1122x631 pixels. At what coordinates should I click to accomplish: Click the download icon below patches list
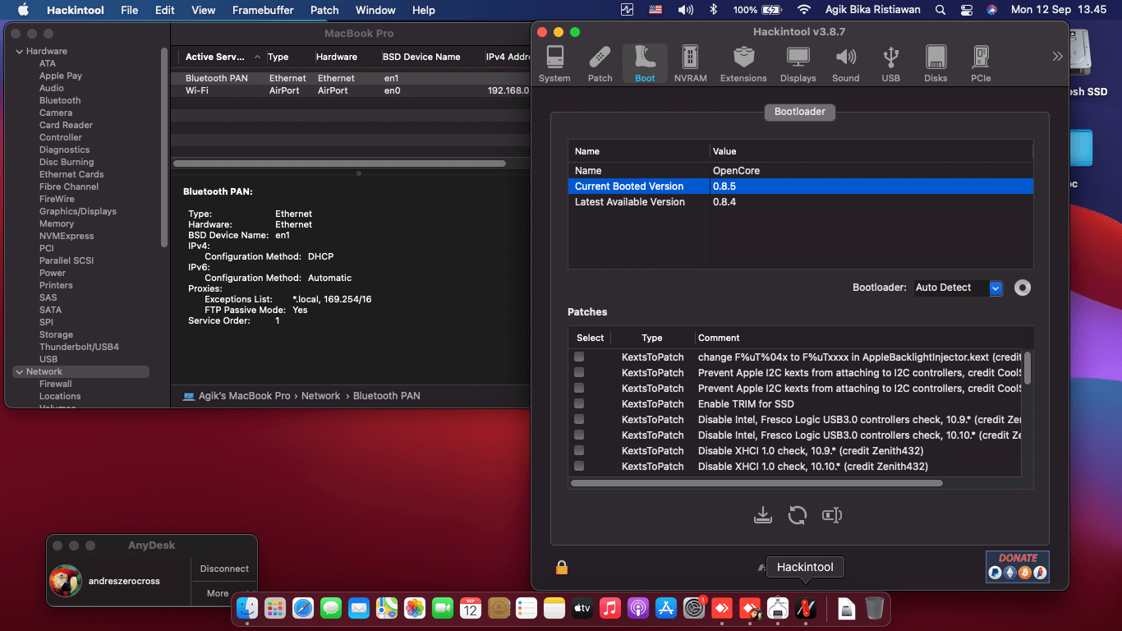[762, 515]
